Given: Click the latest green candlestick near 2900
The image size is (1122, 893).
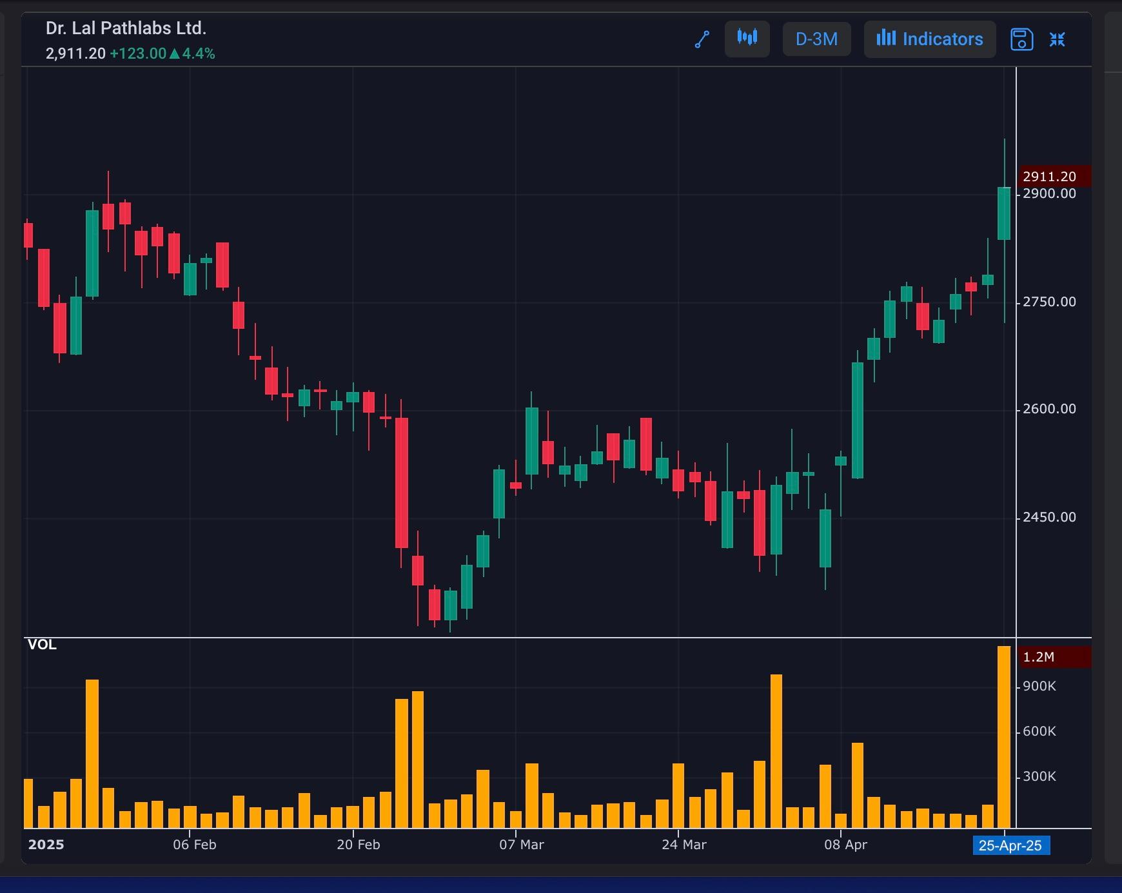Looking at the screenshot, I should click(x=1004, y=213).
